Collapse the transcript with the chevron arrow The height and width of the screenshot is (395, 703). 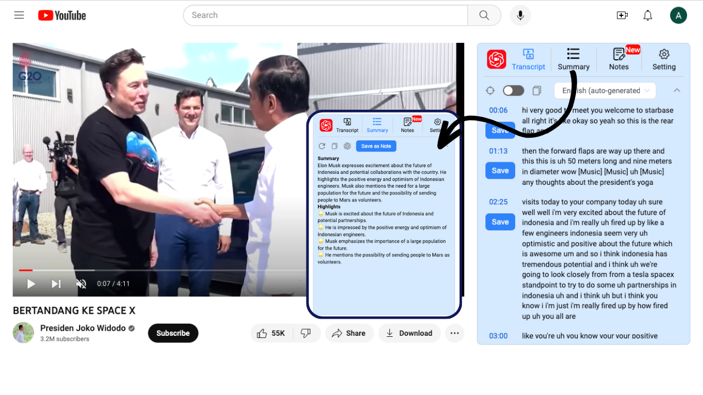677,90
